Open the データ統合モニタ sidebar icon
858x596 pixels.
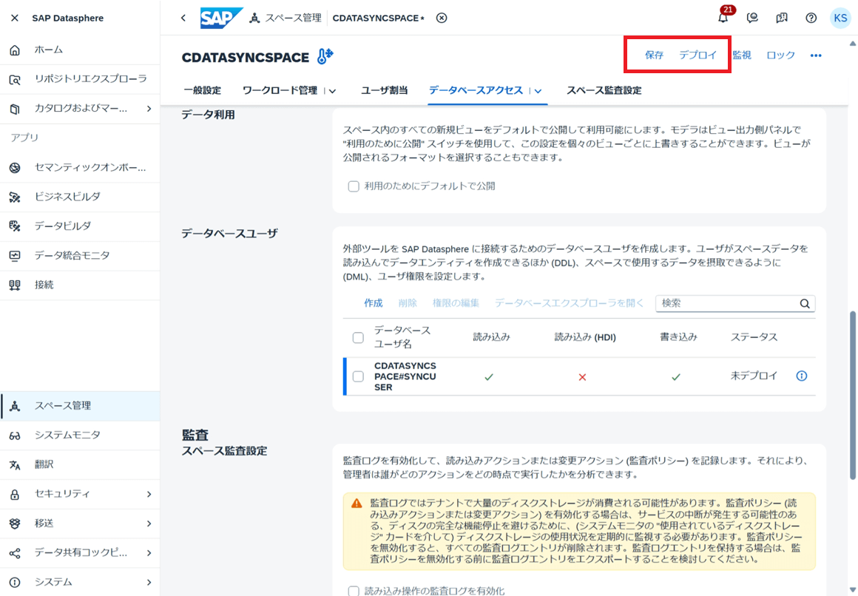click(x=15, y=256)
